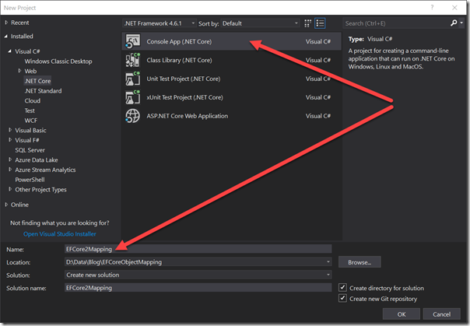Expand the Azure Stream Analytics node
This screenshot has width=470, height=326.
pyautogui.click(x=10, y=170)
